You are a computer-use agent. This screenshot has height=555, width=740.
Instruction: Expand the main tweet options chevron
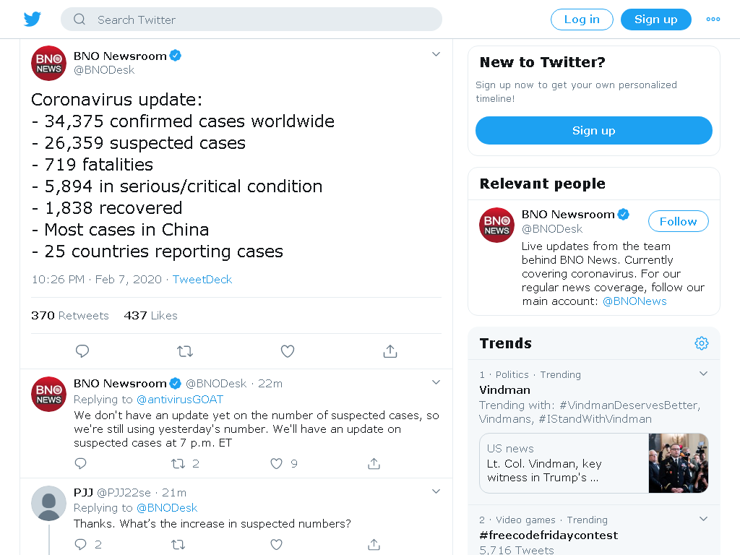pos(436,54)
